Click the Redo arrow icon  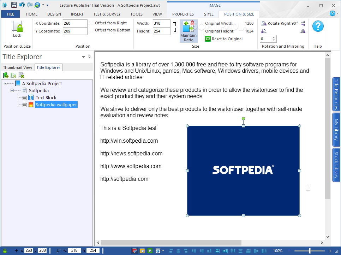30,5
